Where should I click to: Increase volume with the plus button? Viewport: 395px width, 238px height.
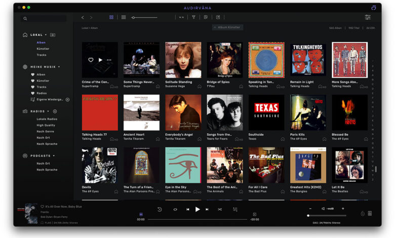click(343, 209)
